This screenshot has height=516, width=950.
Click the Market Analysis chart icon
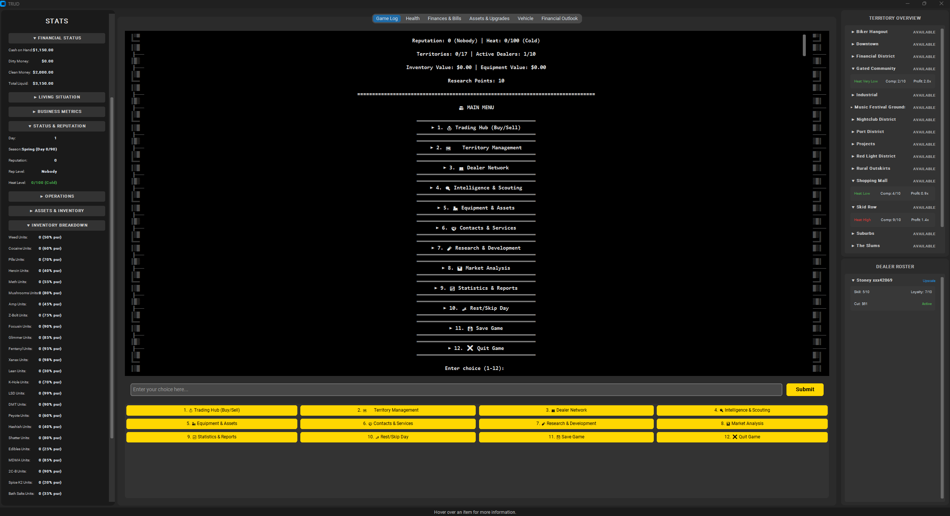459,268
